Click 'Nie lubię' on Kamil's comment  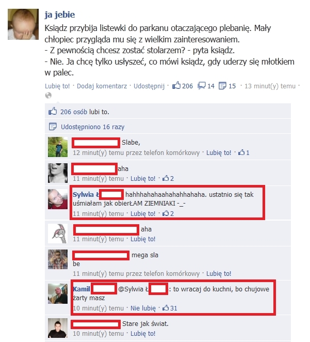143,308
